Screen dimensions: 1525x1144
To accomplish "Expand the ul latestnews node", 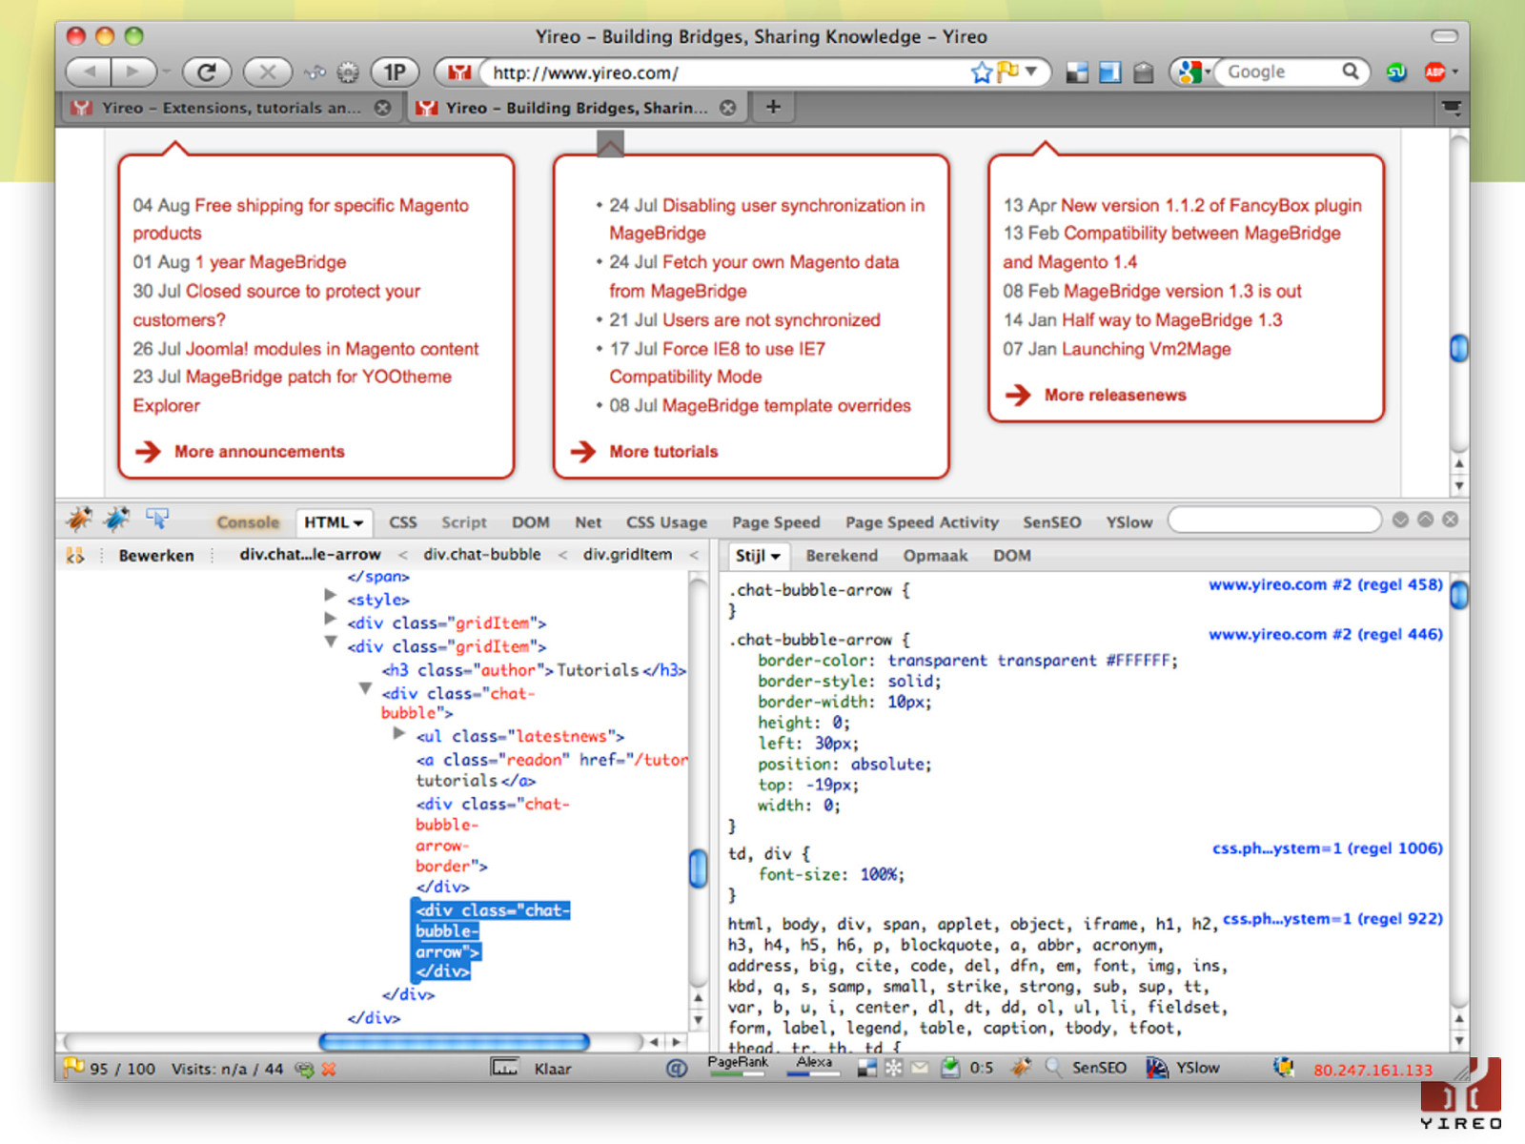I will coord(399,732).
